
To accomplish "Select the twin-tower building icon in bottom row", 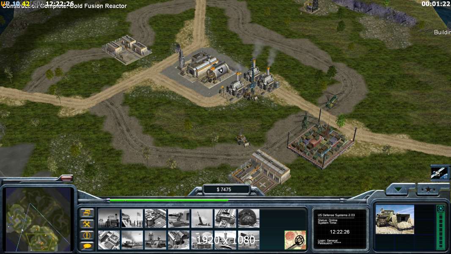I will point(155,240).
